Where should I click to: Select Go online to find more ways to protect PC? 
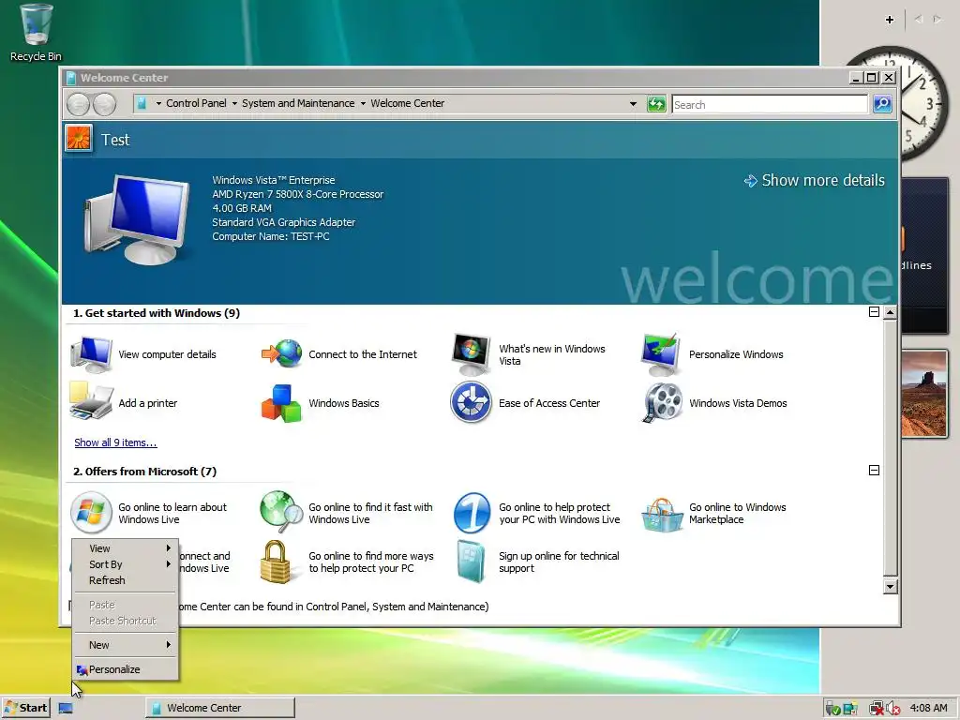pyautogui.click(x=347, y=562)
